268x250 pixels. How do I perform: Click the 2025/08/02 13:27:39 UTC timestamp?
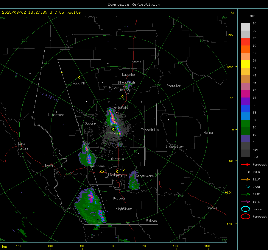tap(41, 12)
